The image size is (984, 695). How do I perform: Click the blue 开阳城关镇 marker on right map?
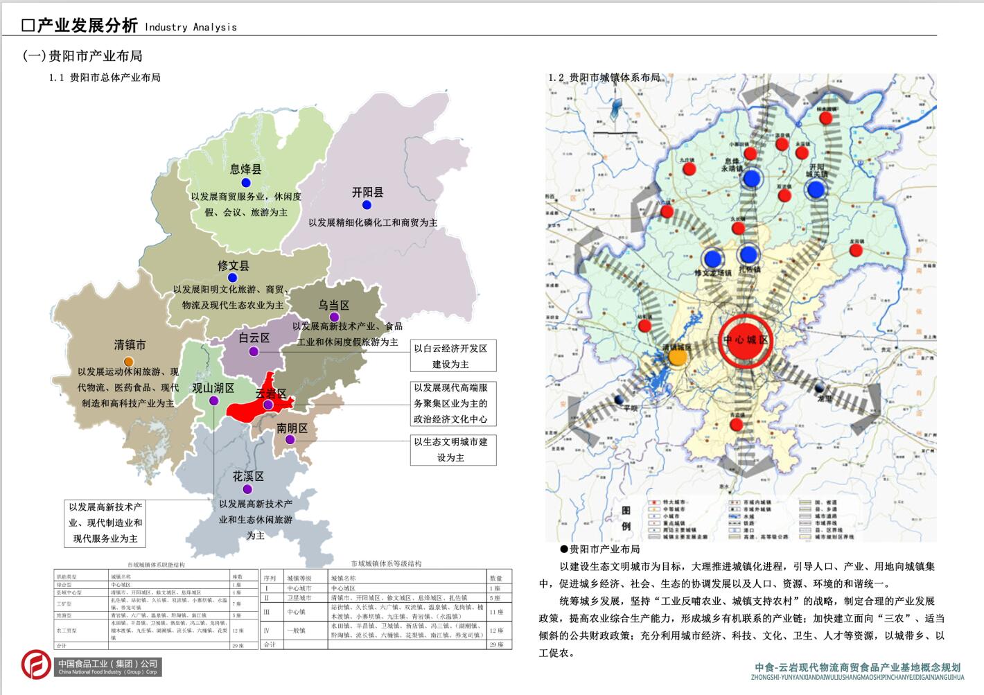coord(816,189)
